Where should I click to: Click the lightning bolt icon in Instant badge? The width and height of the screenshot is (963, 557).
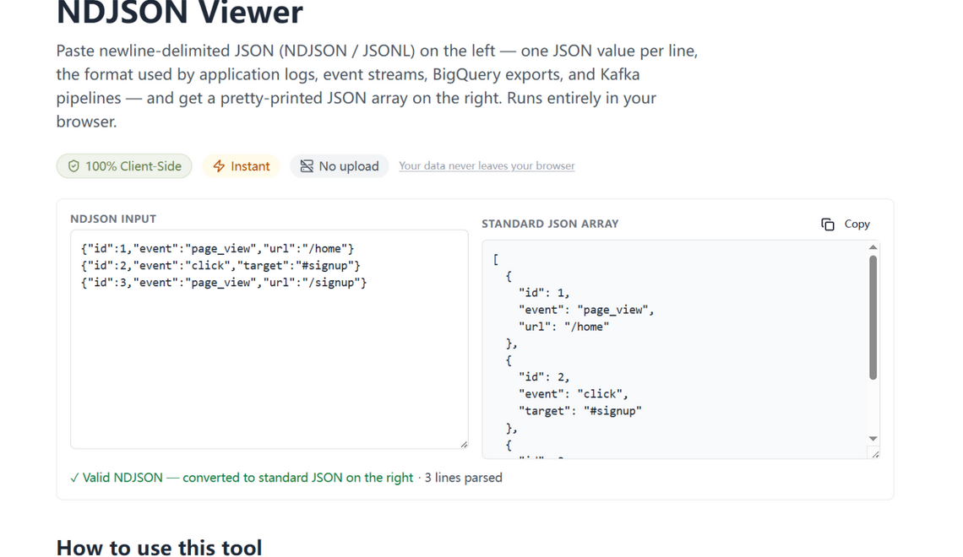219,166
